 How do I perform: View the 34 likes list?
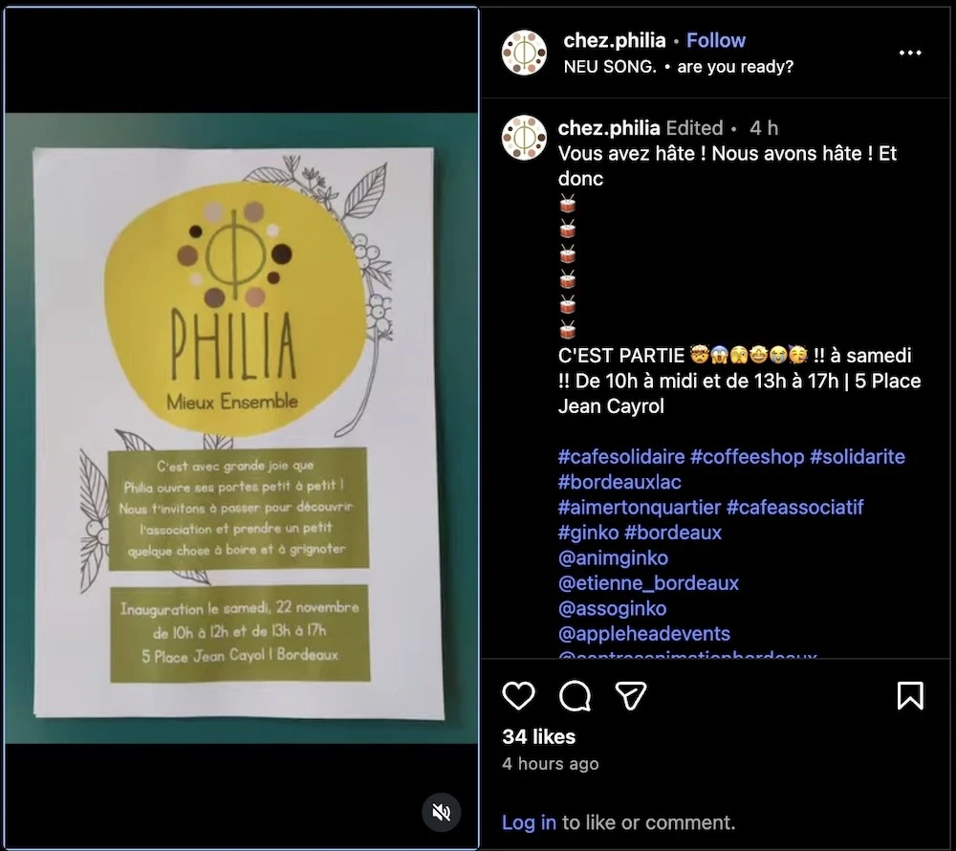point(538,737)
